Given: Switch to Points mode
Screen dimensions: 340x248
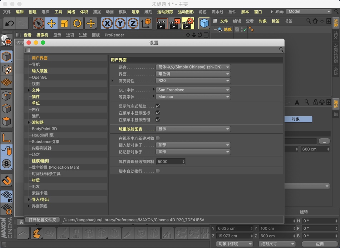Looking at the screenshot, I should [6, 96].
